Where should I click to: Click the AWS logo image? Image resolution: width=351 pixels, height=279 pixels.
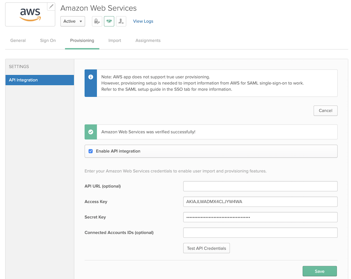pyautogui.click(x=30, y=14)
